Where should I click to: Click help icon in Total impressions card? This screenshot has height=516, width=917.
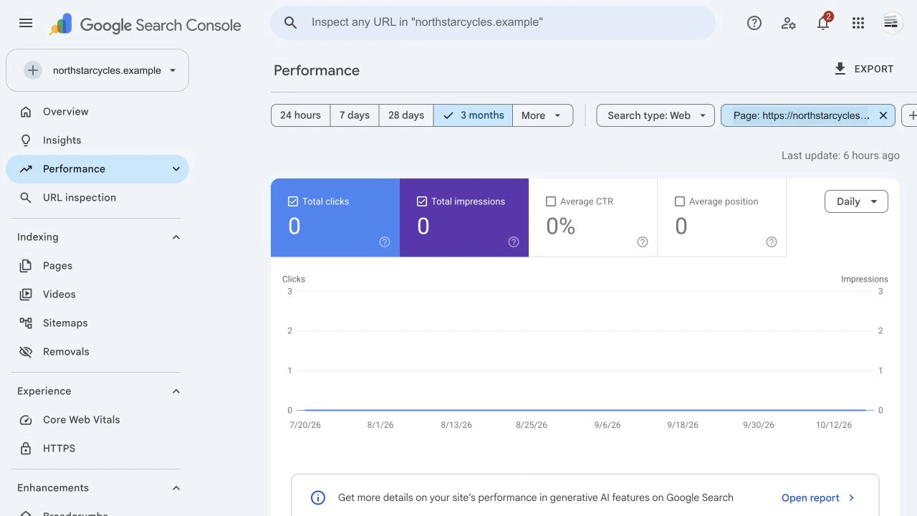pyautogui.click(x=514, y=242)
